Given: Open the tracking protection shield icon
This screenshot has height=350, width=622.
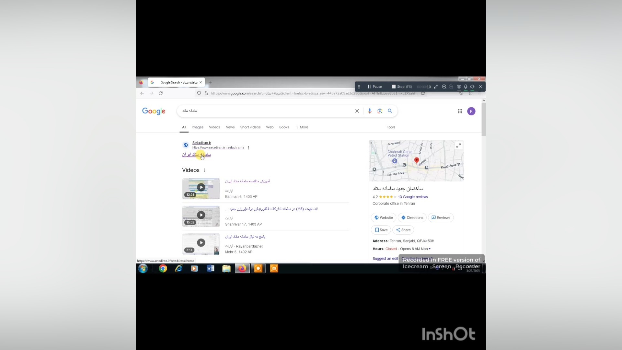Looking at the screenshot, I should tap(199, 93).
